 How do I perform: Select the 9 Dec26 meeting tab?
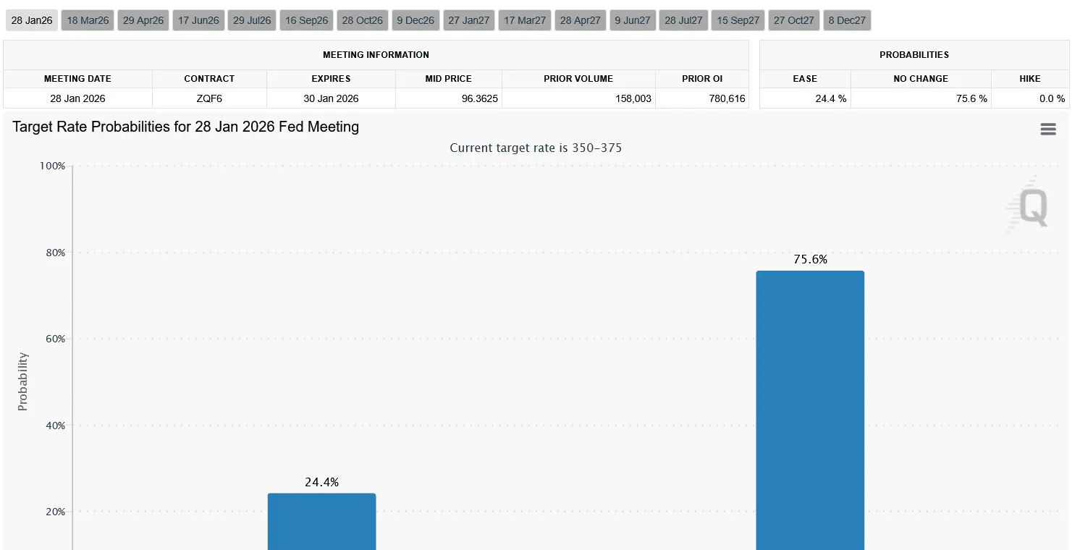pyautogui.click(x=415, y=20)
